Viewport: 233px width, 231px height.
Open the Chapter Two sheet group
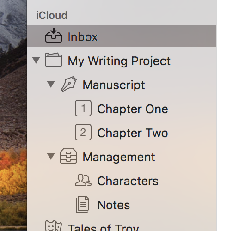coord(133,133)
